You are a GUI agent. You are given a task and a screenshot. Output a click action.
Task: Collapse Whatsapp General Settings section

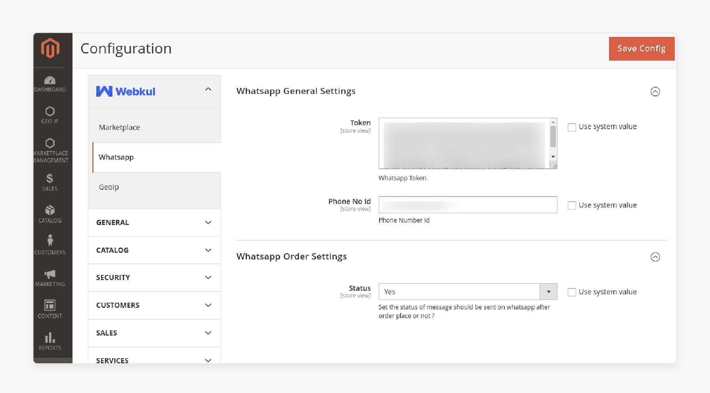point(655,92)
